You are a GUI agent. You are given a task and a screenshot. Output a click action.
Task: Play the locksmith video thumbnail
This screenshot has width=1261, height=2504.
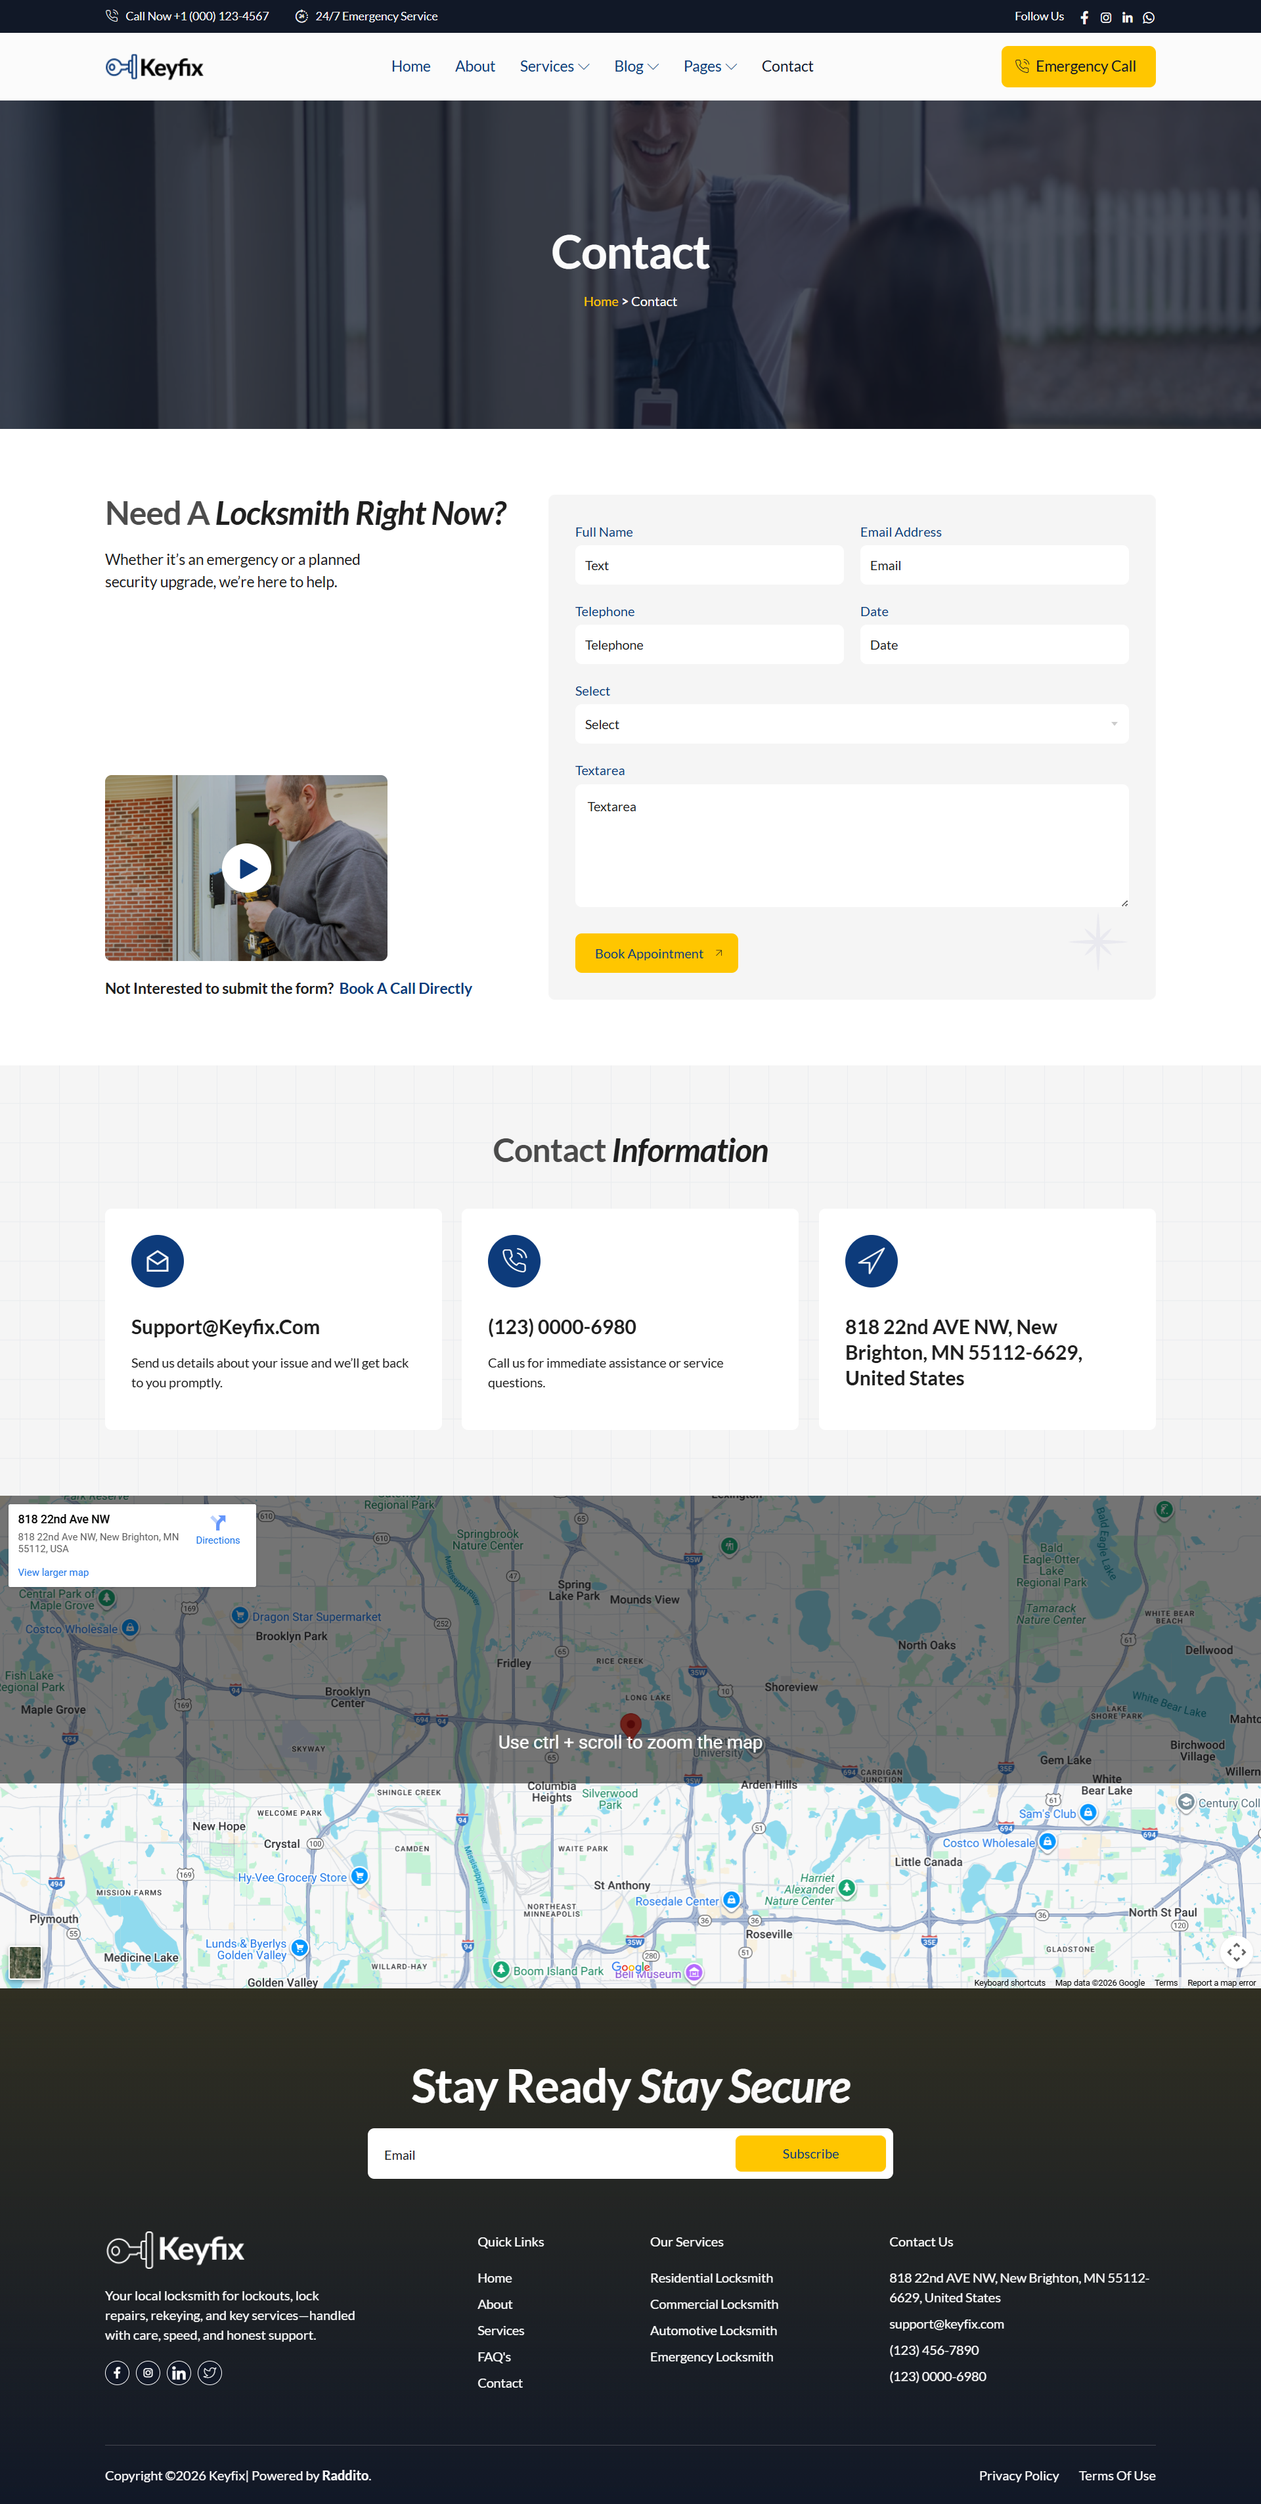(x=246, y=868)
